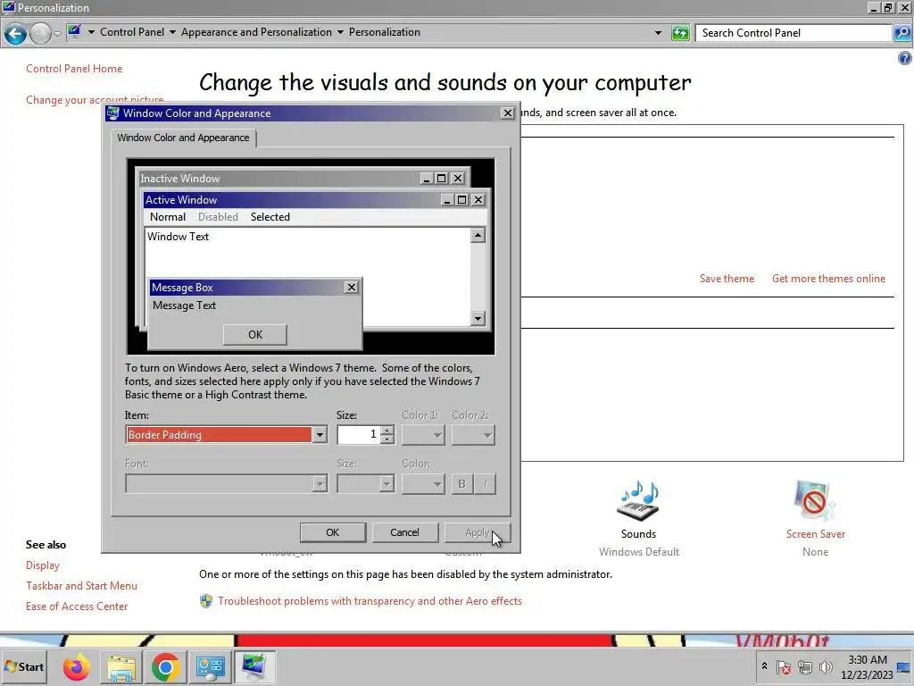Click Troubleshoot problems with transparency link
This screenshot has height=686, width=914.
(x=370, y=601)
